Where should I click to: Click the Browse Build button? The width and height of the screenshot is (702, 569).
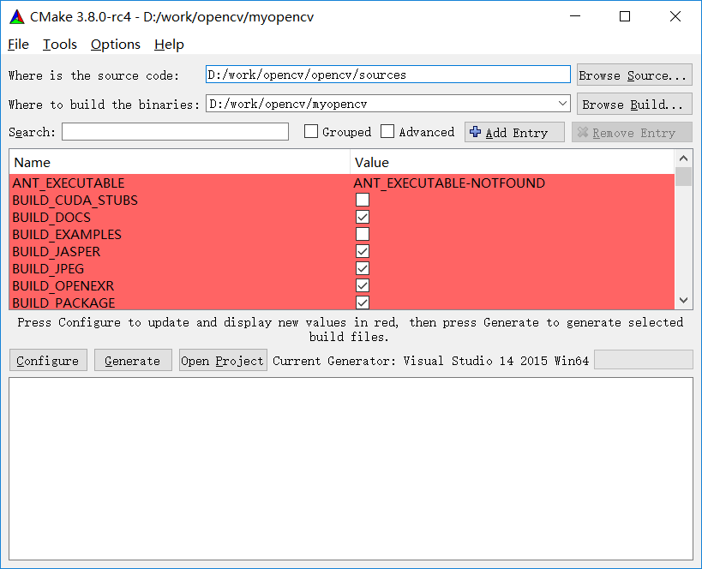pos(634,104)
